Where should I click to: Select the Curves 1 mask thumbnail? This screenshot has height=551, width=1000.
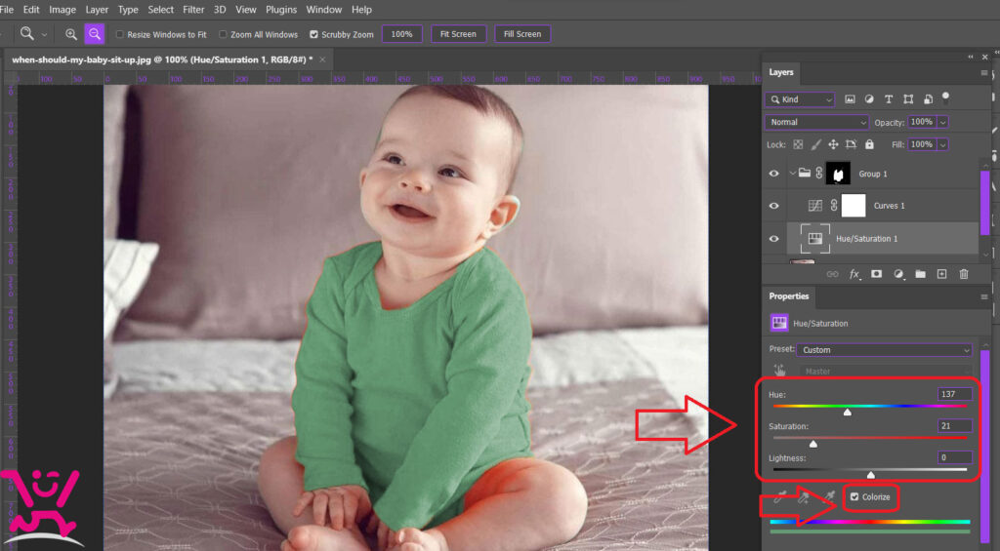[x=854, y=206]
